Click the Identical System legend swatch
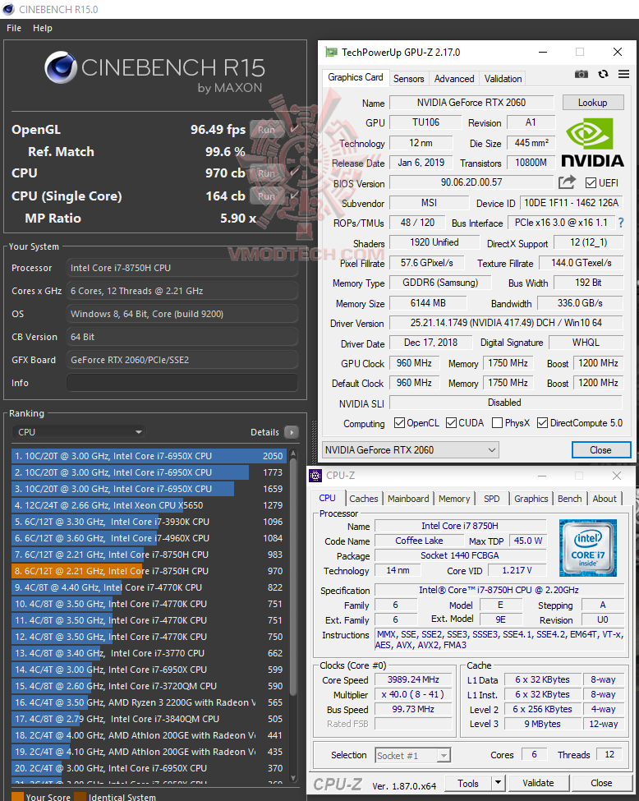 pos(80,797)
